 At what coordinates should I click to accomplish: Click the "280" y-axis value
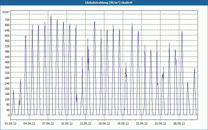point(7,78)
